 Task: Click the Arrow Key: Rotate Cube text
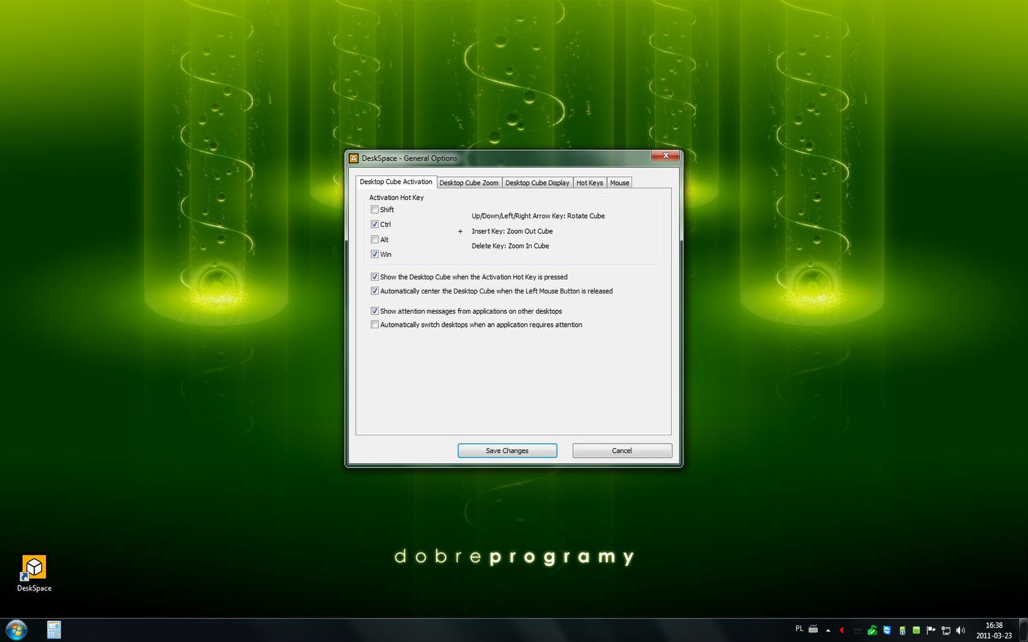(x=538, y=216)
